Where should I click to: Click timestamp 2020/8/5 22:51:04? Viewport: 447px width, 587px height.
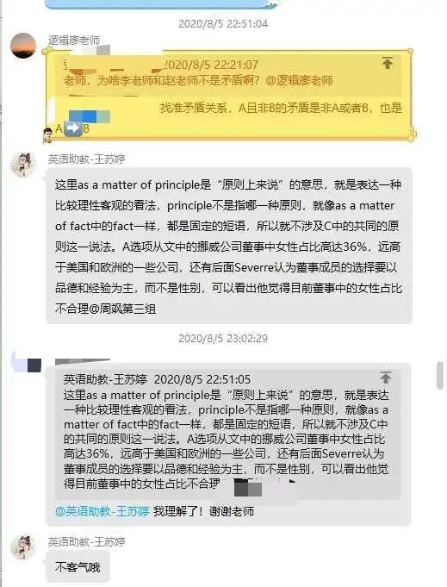pyautogui.click(x=223, y=23)
